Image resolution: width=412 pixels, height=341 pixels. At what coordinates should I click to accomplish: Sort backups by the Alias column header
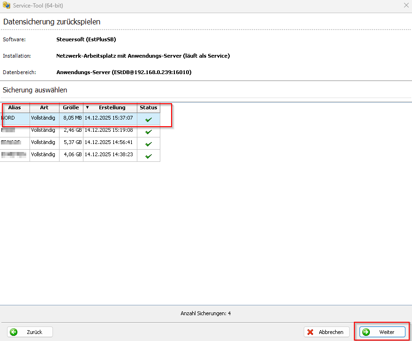(x=15, y=107)
